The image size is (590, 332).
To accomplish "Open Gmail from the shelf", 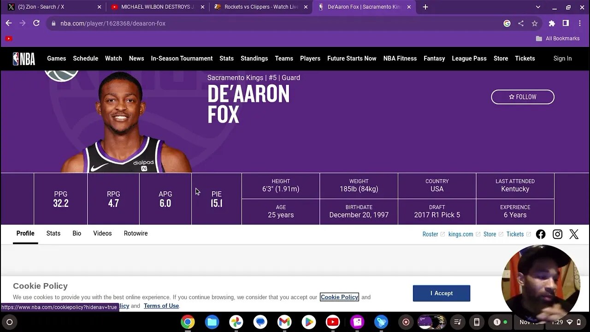I will tap(284, 322).
